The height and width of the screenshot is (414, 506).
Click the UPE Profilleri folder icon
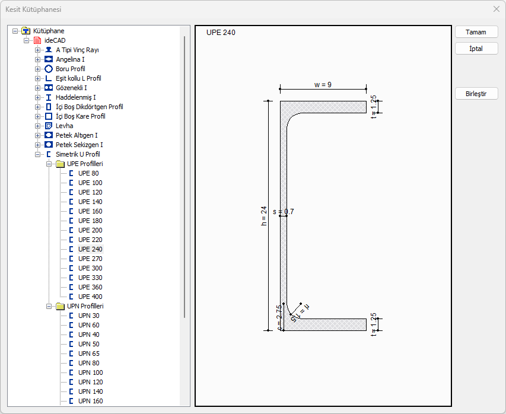[x=60, y=164]
